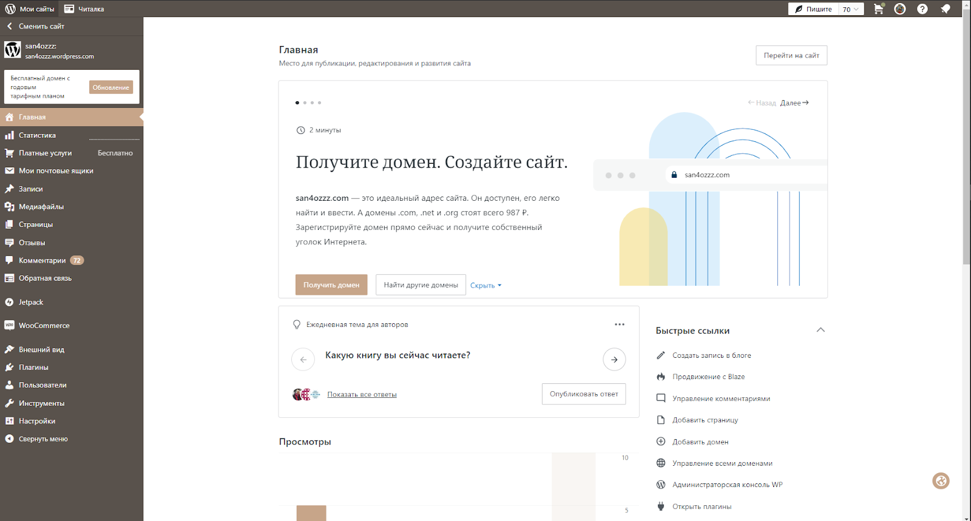971x521 pixels.
Task: Click the Статистика bar chart icon
Action: click(x=9, y=135)
